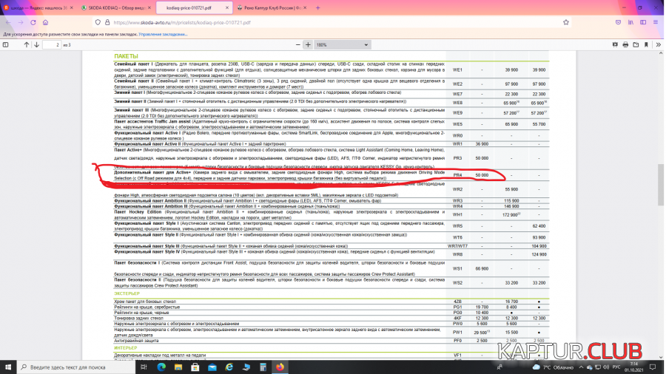
Task: Go to the previous PDF page
Action: (26, 45)
